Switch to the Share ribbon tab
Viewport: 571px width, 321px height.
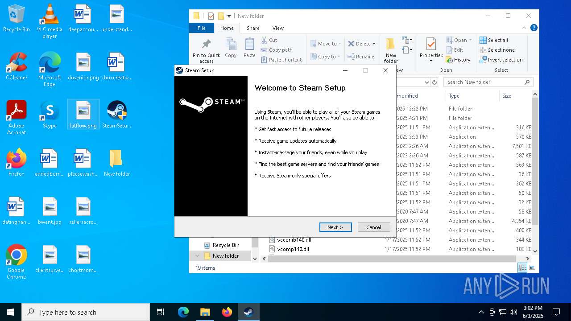pyautogui.click(x=253, y=28)
